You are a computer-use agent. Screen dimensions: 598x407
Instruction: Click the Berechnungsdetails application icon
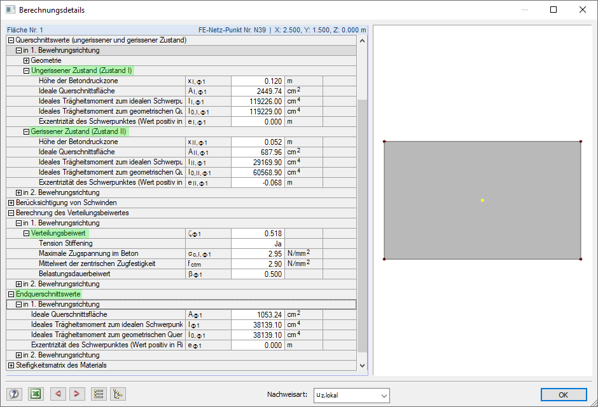[x=9, y=10]
